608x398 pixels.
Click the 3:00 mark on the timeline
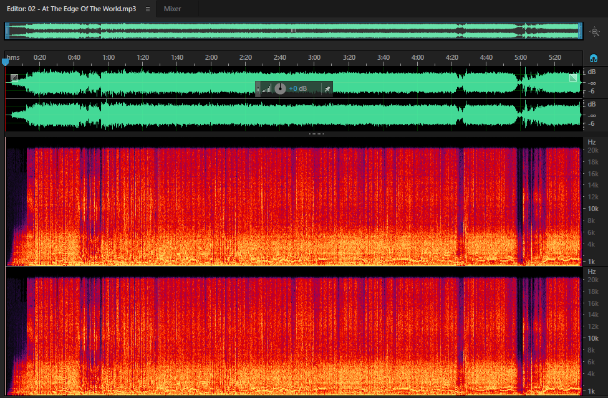(x=314, y=57)
